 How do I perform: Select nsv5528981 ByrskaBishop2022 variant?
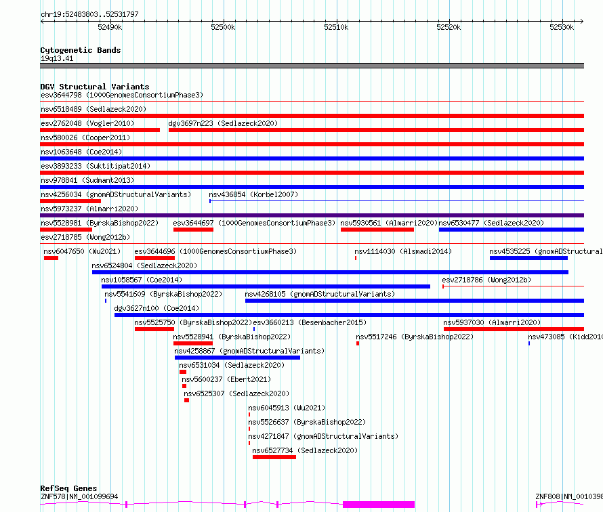tap(66, 230)
